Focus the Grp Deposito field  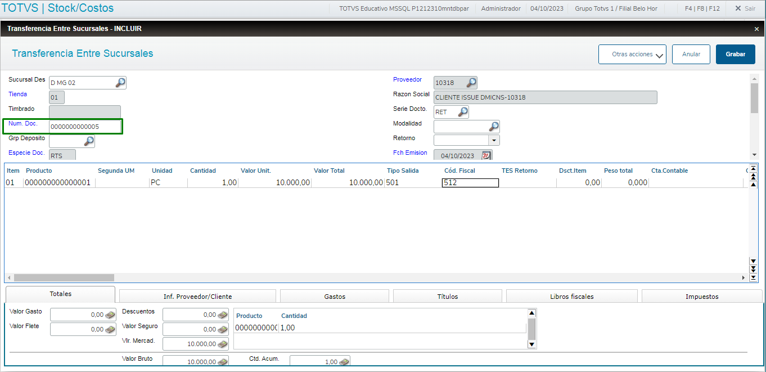tap(66, 141)
